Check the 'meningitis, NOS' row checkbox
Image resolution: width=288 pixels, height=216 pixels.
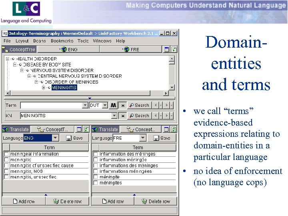point(6,171)
